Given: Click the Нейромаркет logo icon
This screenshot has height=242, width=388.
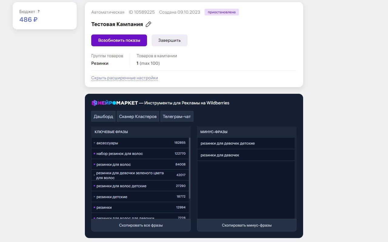Looking at the screenshot, I should click(94, 103).
